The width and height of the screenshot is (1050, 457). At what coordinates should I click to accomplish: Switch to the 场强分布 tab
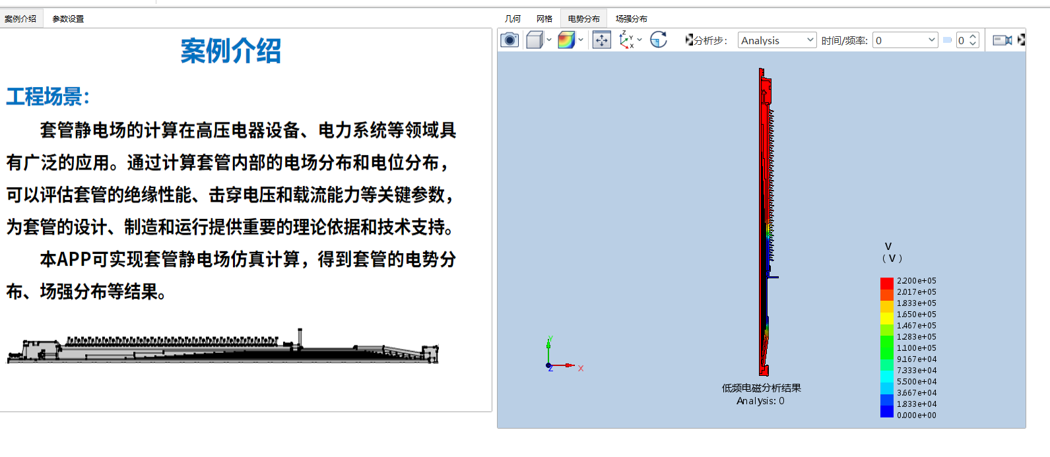pos(632,18)
